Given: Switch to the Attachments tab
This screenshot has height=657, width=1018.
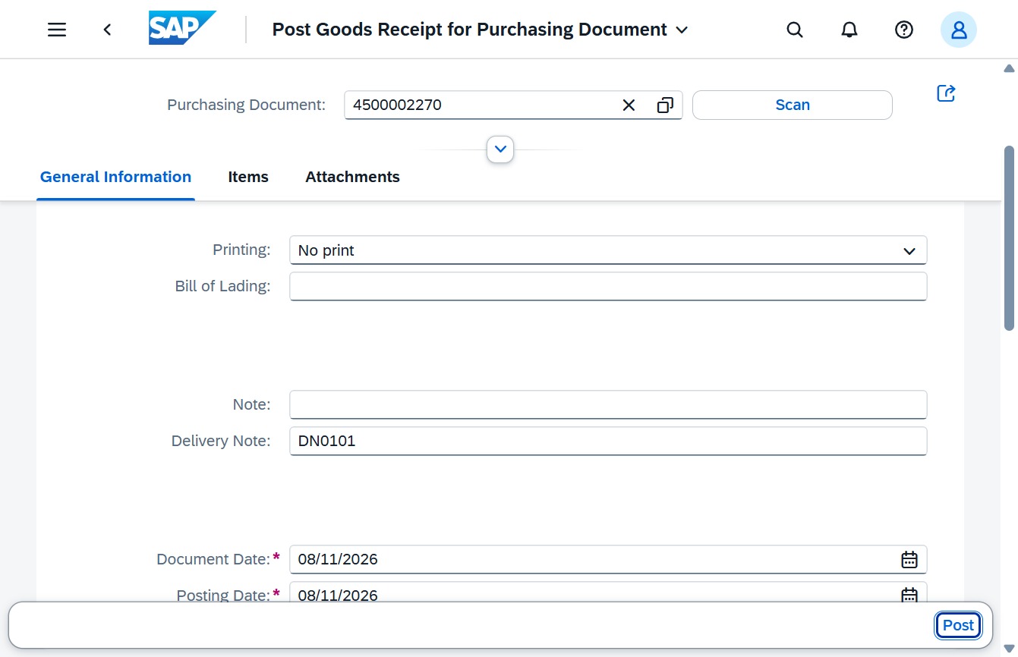Looking at the screenshot, I should (x=352, y=177).
